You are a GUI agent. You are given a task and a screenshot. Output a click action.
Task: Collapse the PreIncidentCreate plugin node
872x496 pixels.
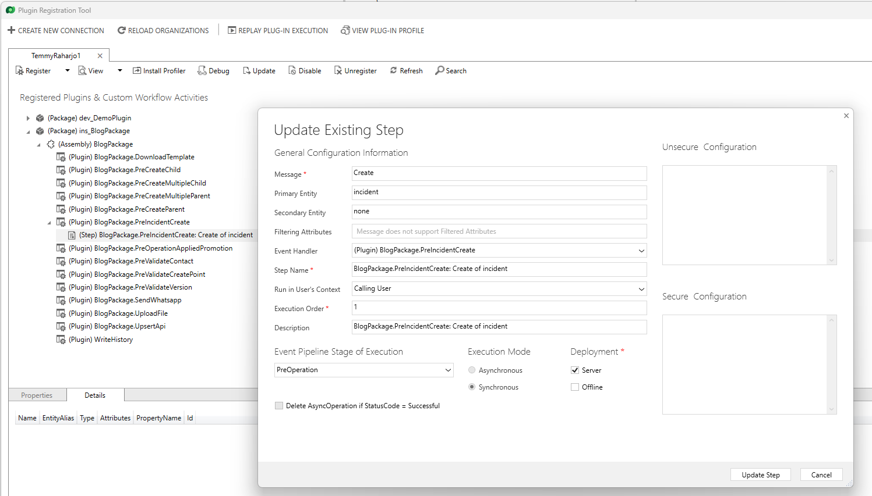49,223
